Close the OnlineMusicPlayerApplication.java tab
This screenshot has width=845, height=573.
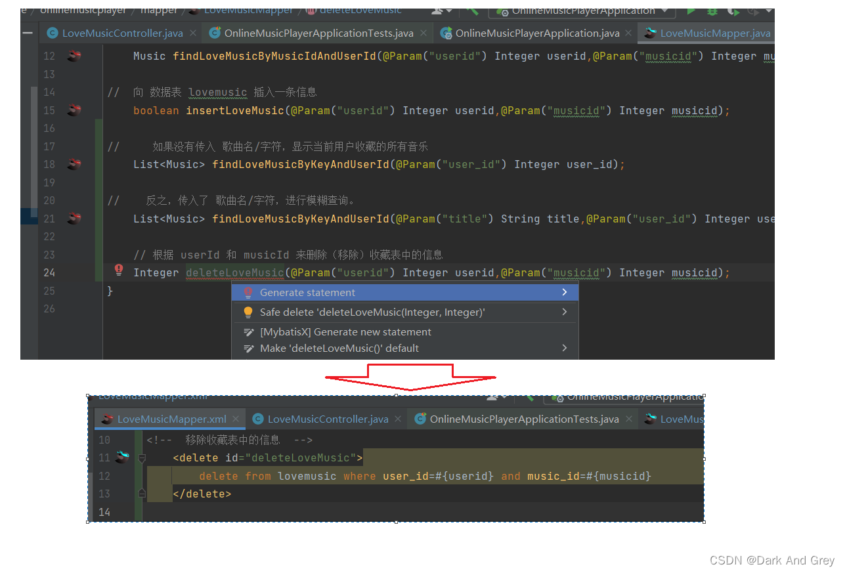(x=629, y=33)
